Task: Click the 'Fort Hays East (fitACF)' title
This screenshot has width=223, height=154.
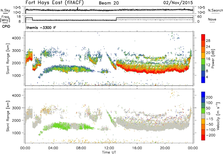Action: (x=54, y=3)
